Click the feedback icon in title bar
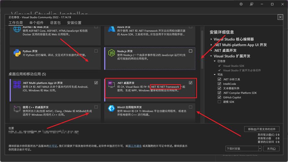288x162 pixels. click(251, 4)
